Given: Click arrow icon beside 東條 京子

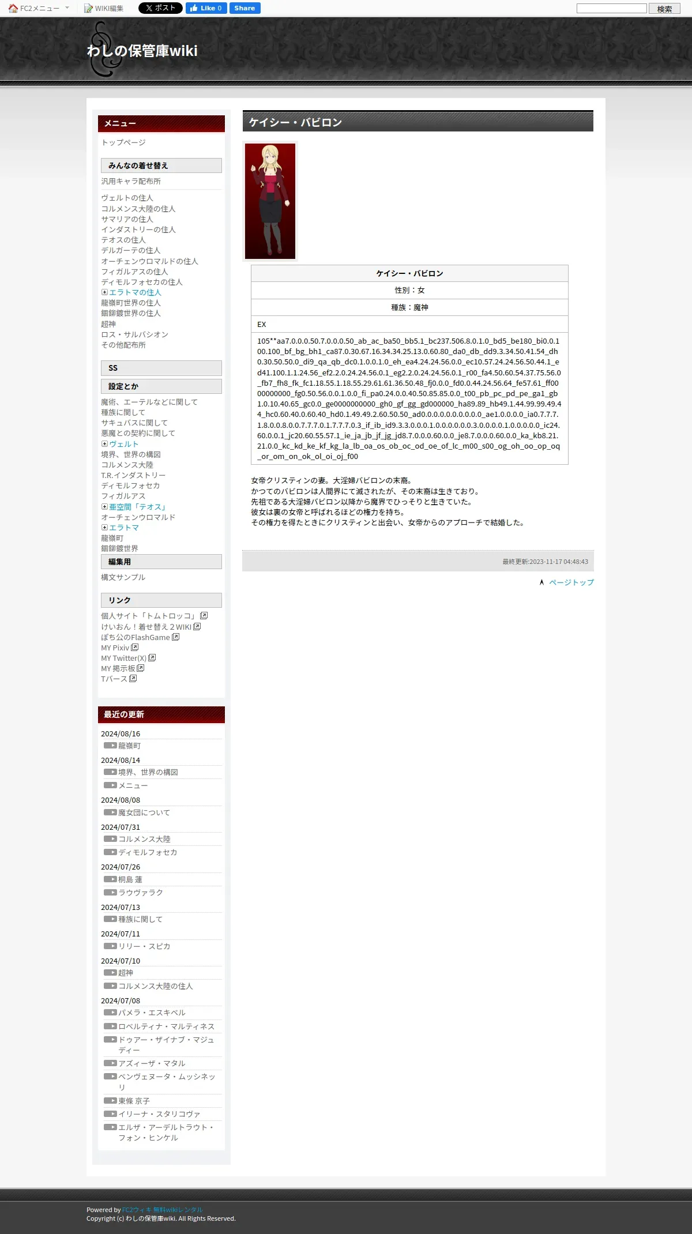Looking at the screenshot, I should [110, 1101].
